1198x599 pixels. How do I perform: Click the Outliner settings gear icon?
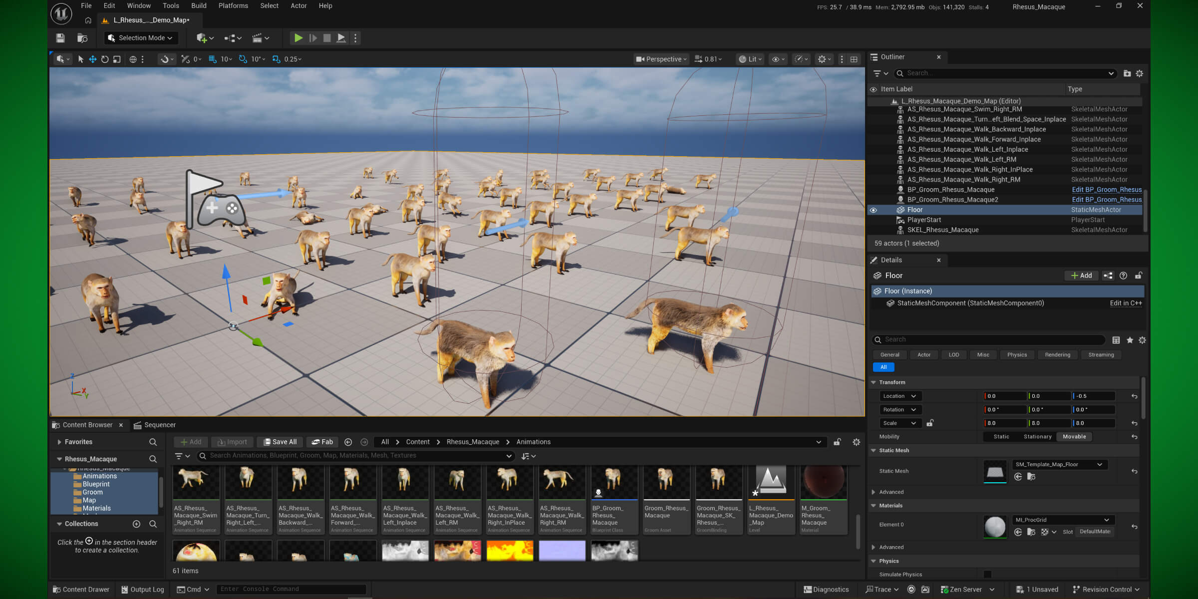pos(1140,73)
